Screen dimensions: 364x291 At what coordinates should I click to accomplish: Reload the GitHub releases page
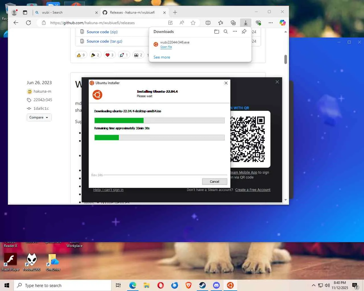pos(28,23)
